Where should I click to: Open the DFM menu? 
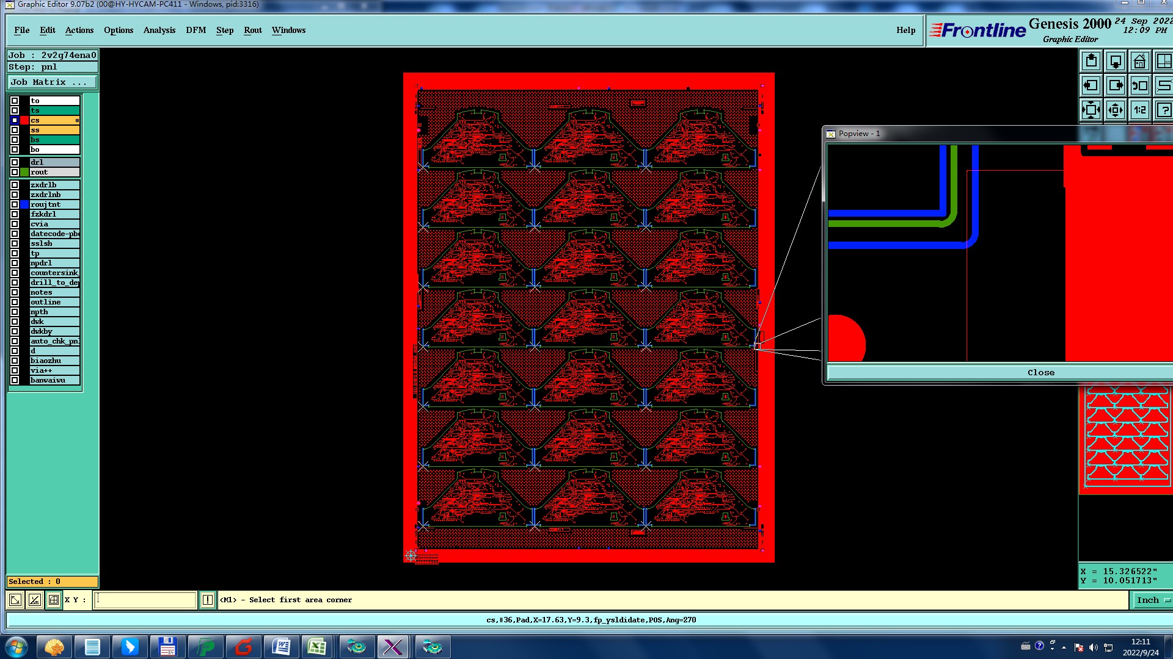(x=195, y=30)
